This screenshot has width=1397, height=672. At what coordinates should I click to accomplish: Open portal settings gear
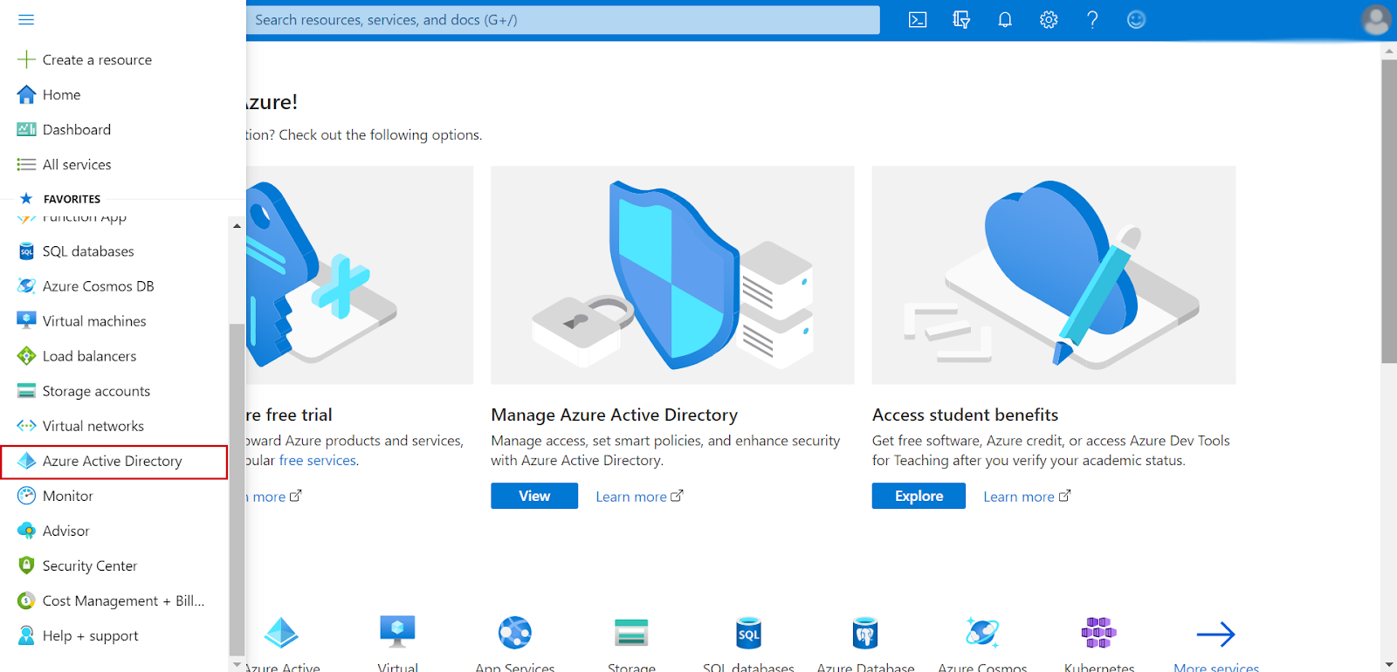(x=1049, y=20)
